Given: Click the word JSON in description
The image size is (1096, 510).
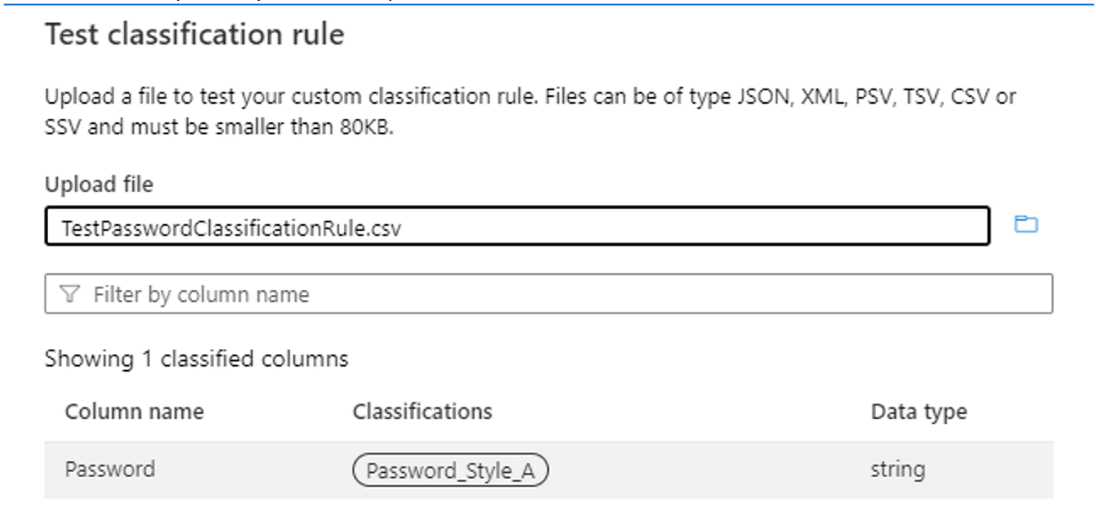Looking at the screenshot, I should (759, 97).
